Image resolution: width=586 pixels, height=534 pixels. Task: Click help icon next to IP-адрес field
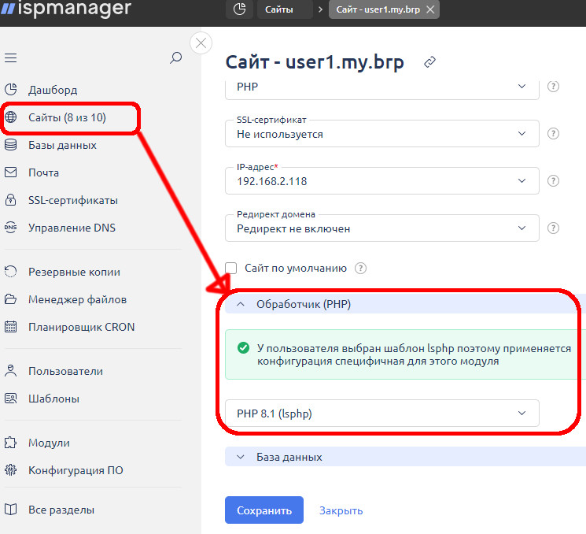click(553, 181)
